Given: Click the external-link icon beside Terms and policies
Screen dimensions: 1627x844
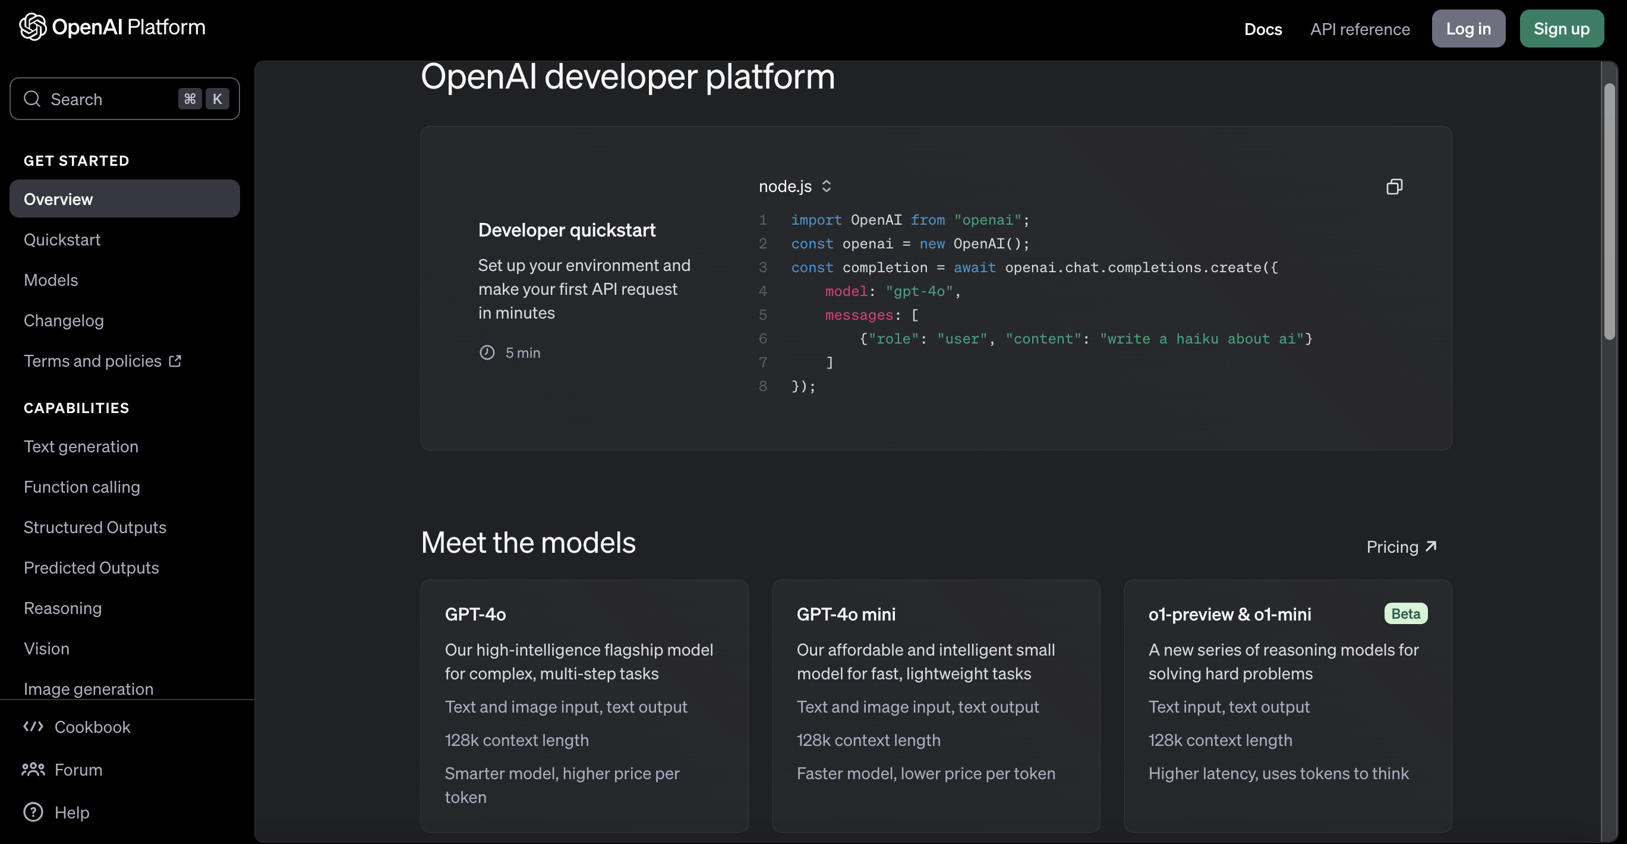Looking at the screenshot, I should (x=175, y=361).
